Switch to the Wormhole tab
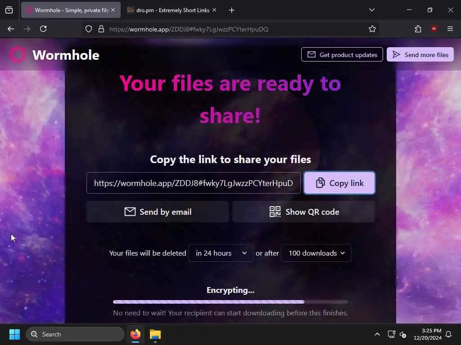The height and width of the screenshot is (345, 461). [x=71, y=10]
